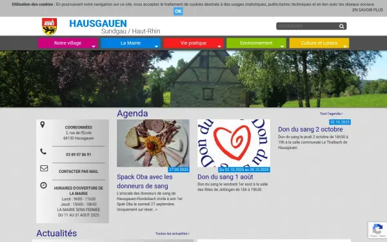Viewport: 387px width, 242px height.
Task: Open the Vie pratique menu
Action: 193,43
